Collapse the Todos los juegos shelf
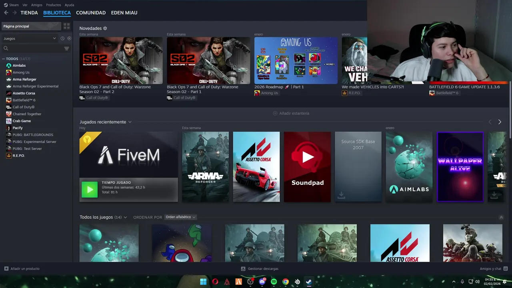The image size is (512, 288). [x=501, y=218]
